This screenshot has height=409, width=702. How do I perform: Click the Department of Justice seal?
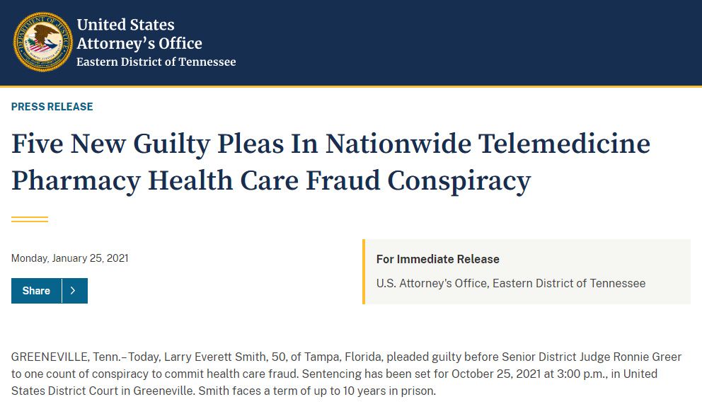click(x=43, y=42)
